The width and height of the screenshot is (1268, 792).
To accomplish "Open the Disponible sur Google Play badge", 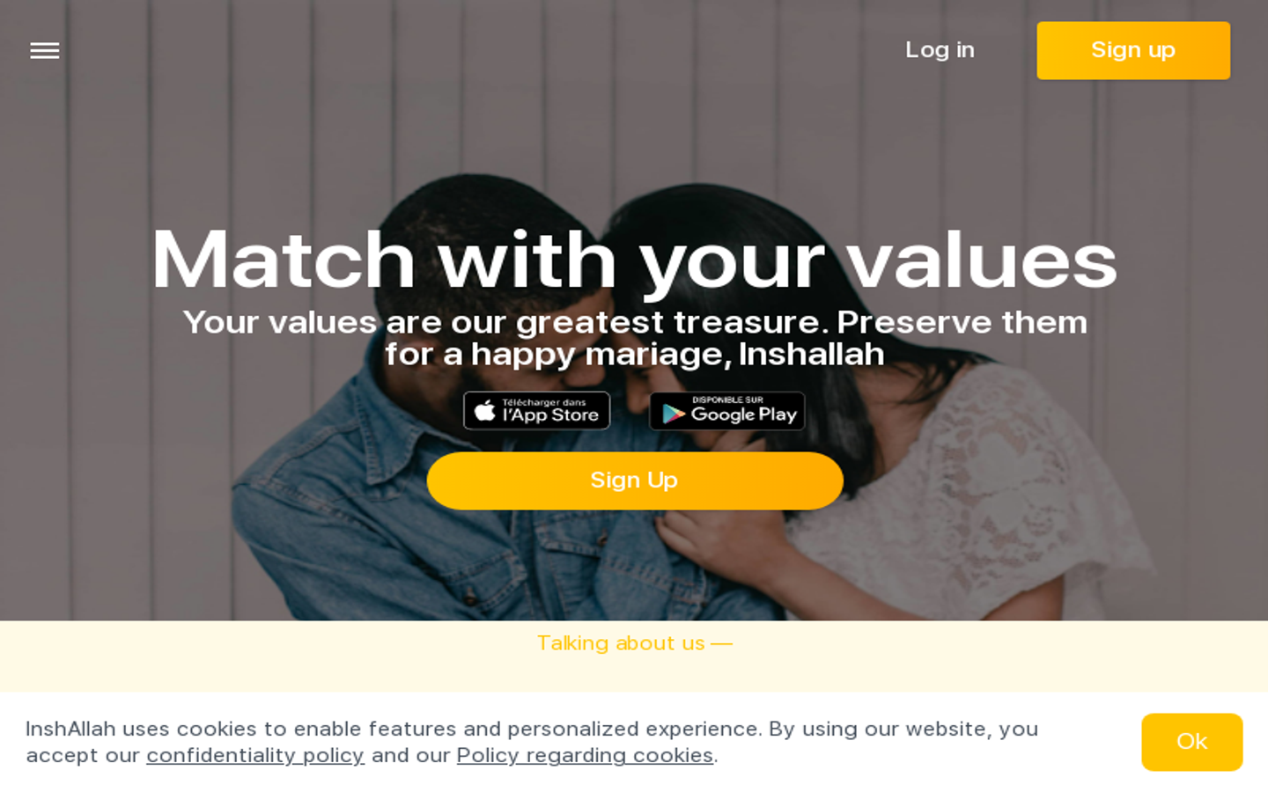I will pyautogui.click(x=727, y=411).
